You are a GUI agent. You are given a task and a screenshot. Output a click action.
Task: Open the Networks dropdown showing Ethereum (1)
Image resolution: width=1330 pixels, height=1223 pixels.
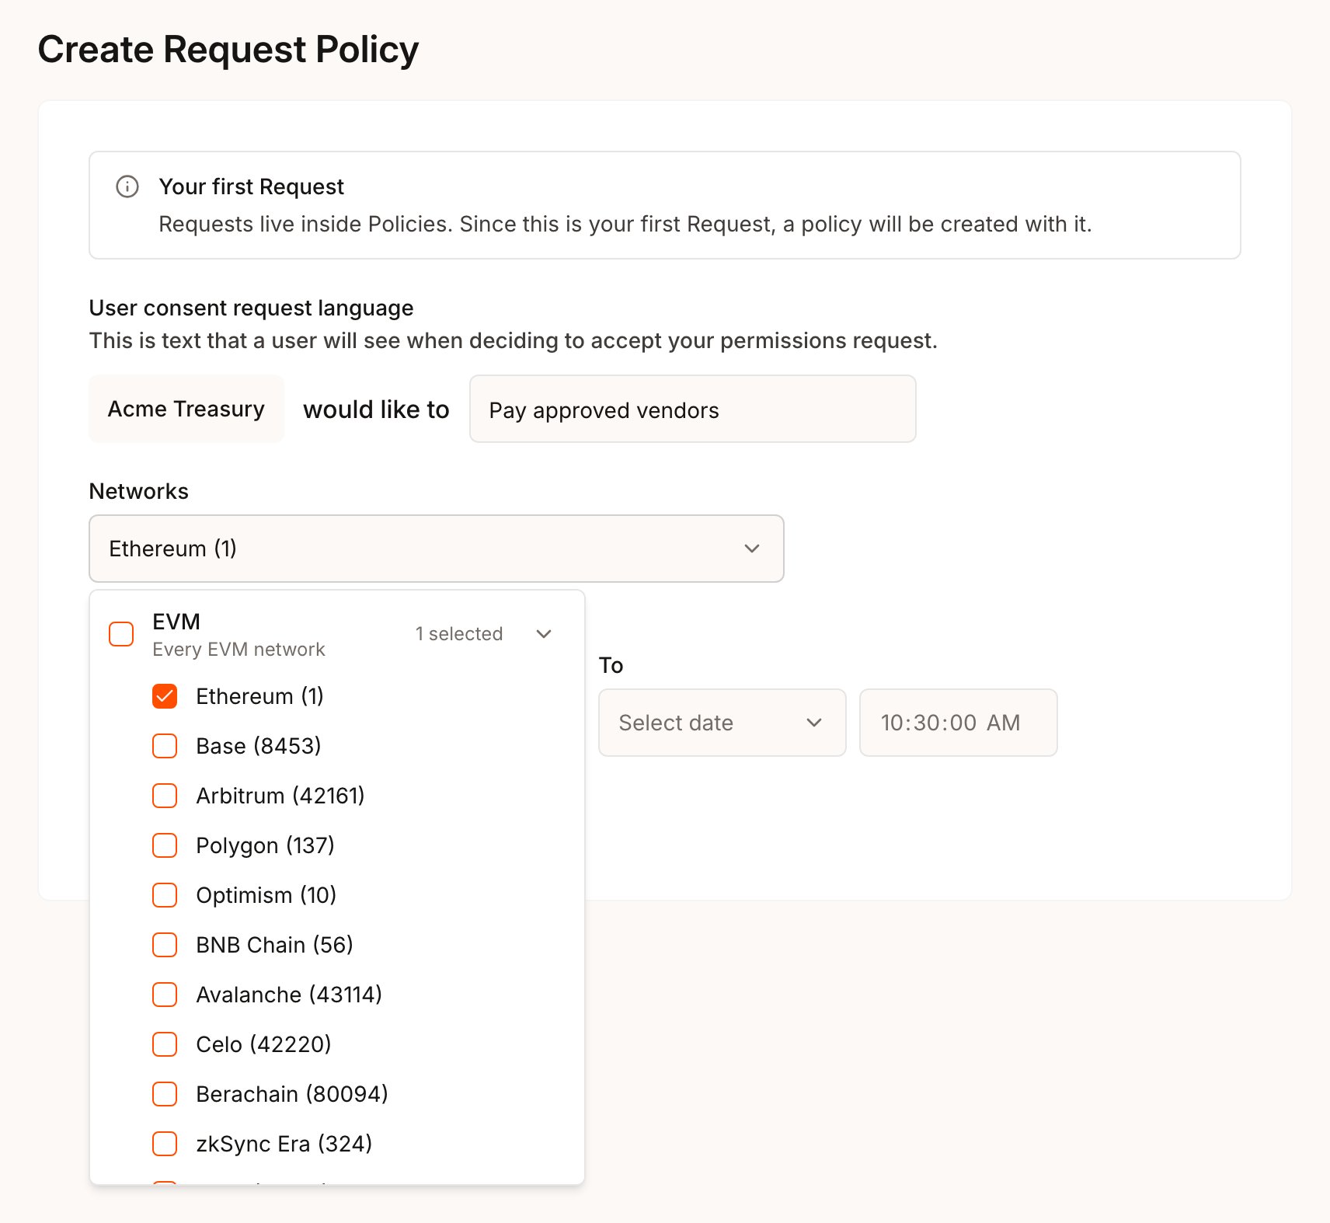pos(437,549)
